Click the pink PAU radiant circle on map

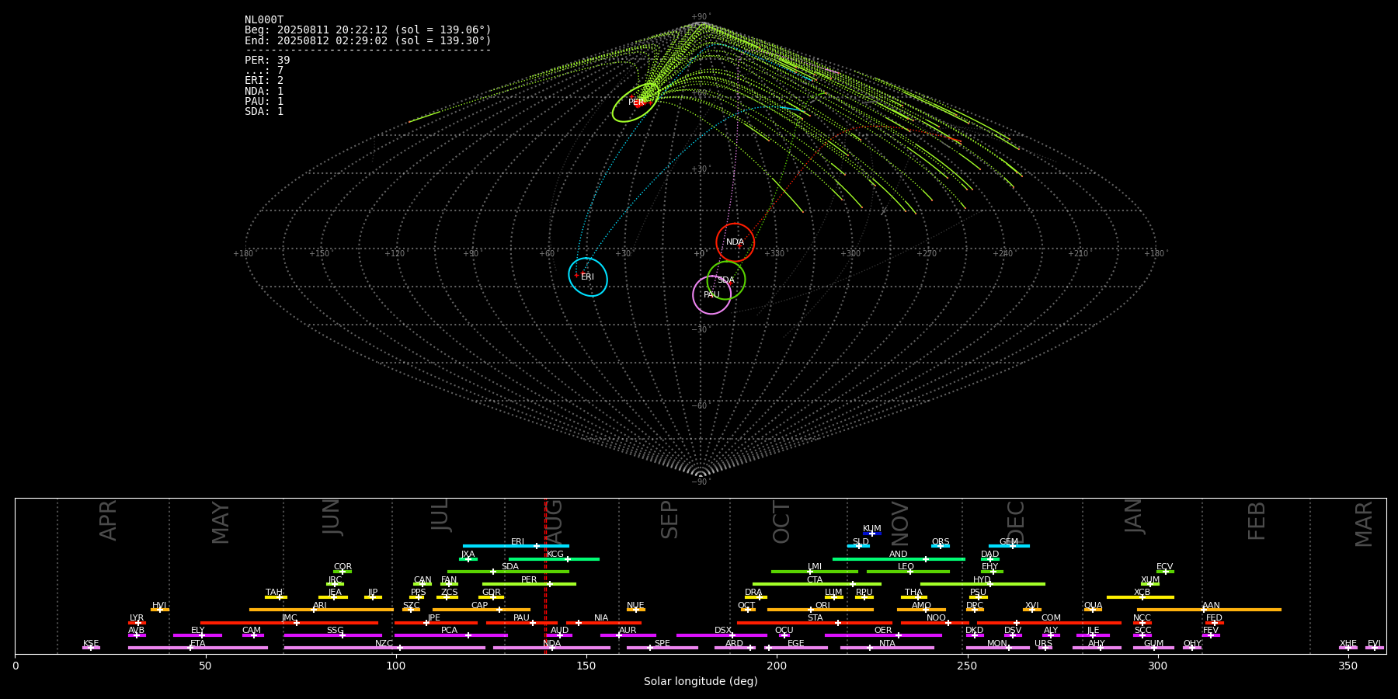[712, 294]
